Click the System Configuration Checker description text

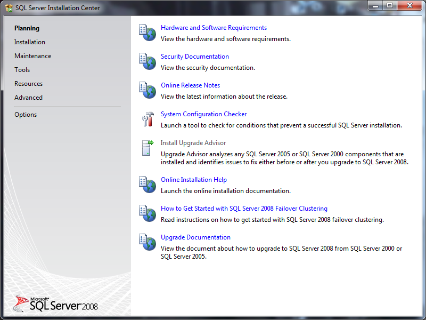click(281, 125)
